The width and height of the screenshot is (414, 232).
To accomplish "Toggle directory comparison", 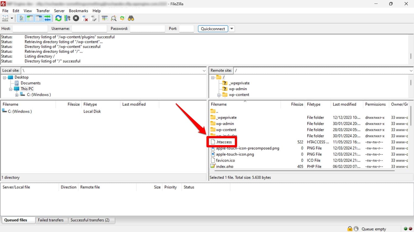I will (x=113, y=18).
